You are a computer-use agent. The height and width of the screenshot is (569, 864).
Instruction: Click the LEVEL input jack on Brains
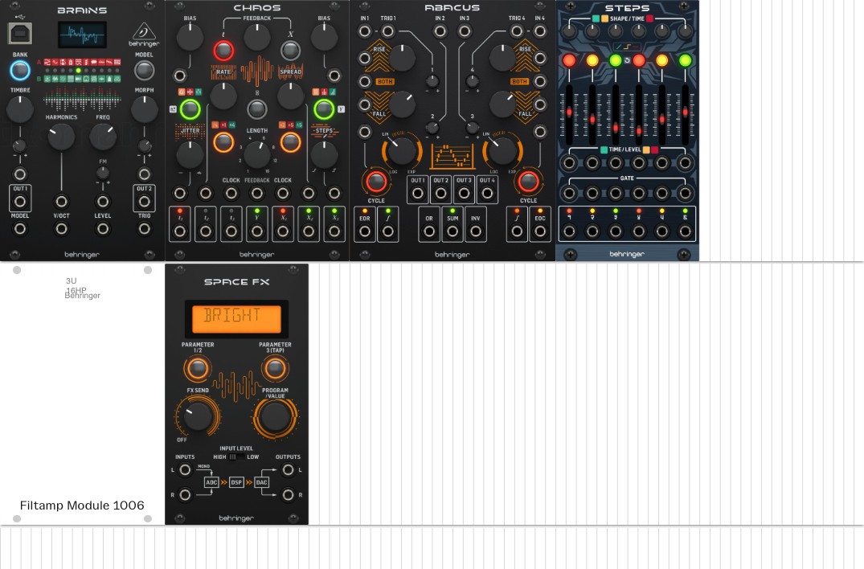(103, 228)
